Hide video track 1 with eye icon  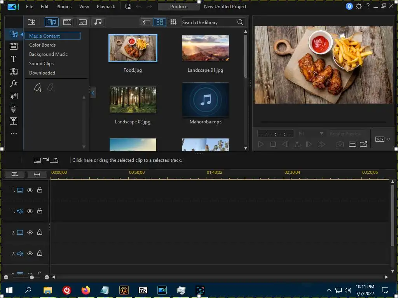click(x=30, y=190)
